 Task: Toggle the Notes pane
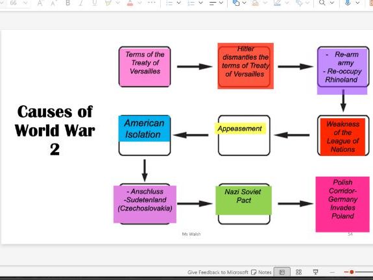click(x=261, y=272)
